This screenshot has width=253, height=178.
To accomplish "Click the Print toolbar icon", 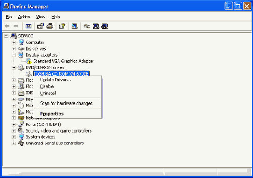I will click(x=49, y=26).
